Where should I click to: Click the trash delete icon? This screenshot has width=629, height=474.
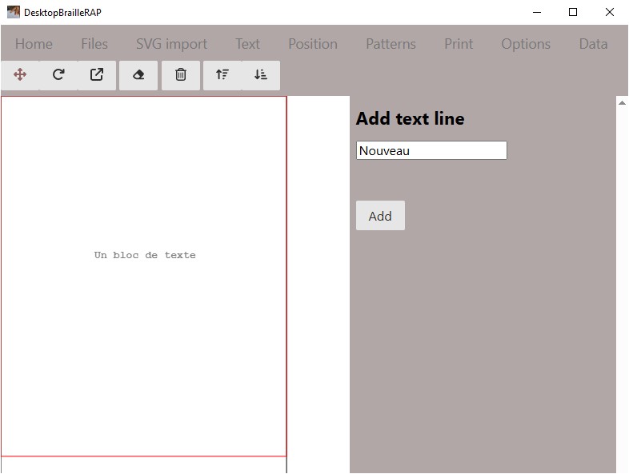pyautogui.click(x=181, y=75)
